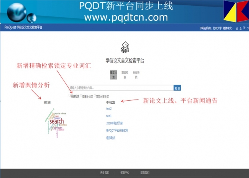Image resolution: width=249 pixels, height=178 pixels.
Task: Click the 关于我们 footer link
Action: [105, 172]
